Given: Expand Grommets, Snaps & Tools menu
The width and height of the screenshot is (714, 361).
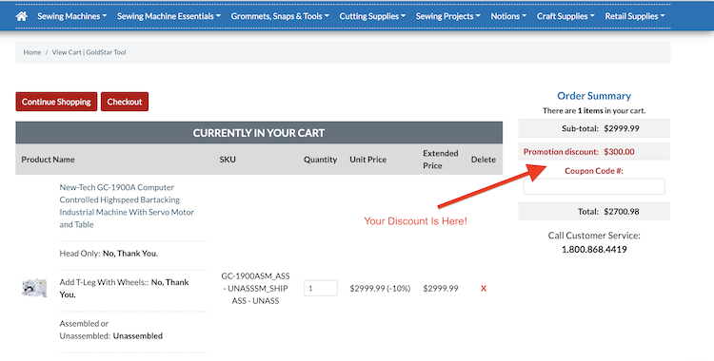Looking at the screenshot, I should (280, 16).
